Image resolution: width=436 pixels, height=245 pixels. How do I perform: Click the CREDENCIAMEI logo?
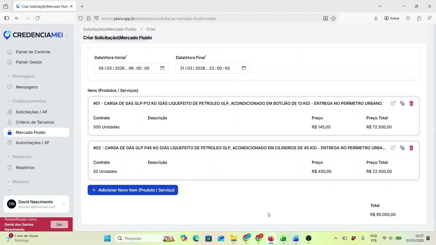(33, 35)
